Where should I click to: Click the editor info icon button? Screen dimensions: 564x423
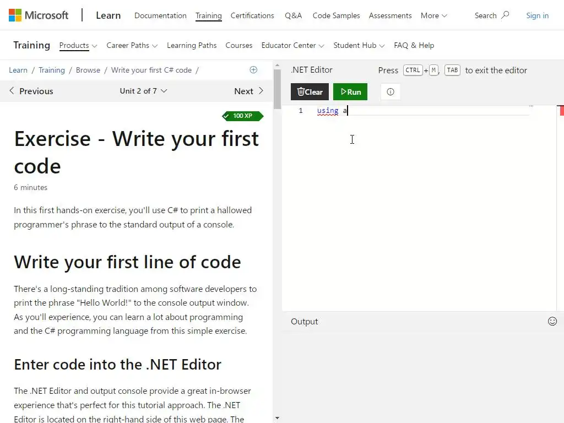point(391,92)
